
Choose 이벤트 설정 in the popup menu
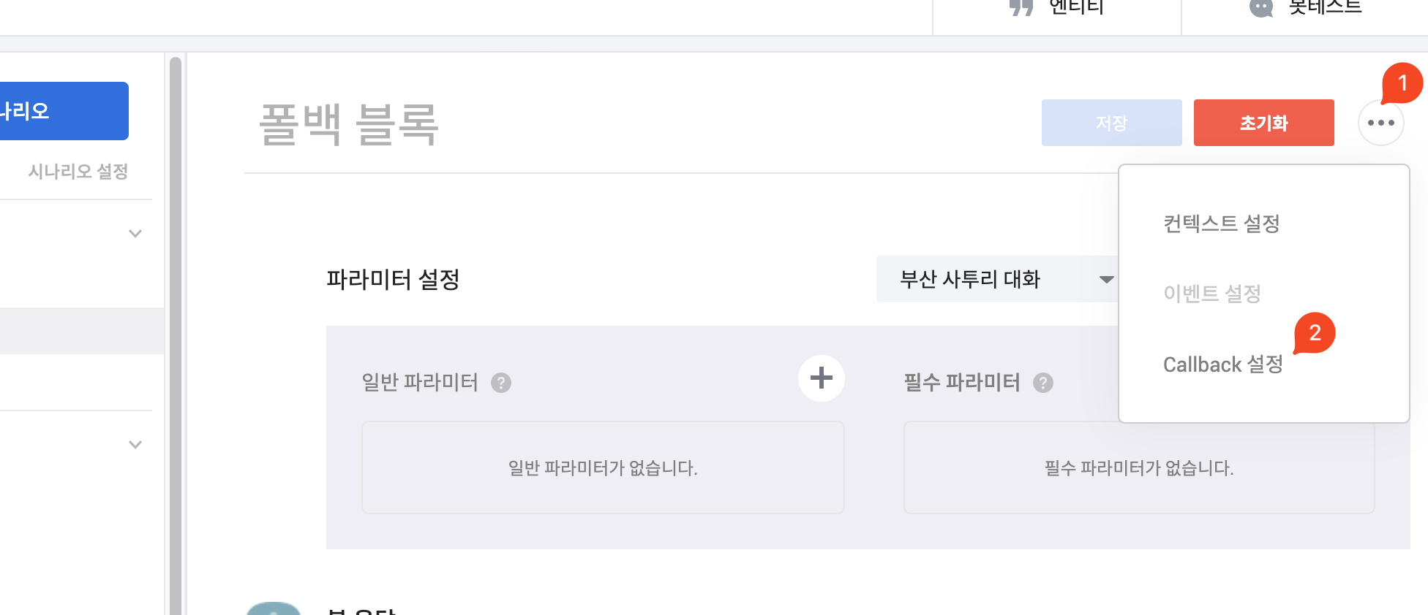tap(1211, 294)
